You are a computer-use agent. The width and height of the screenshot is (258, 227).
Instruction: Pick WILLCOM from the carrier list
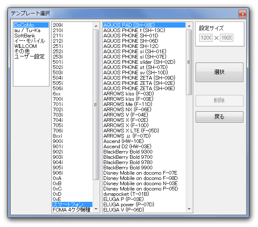click(31, 46)
